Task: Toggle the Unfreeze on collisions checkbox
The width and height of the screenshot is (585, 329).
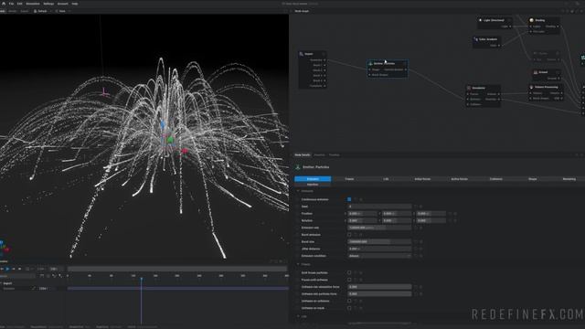Action: [349, 301]
